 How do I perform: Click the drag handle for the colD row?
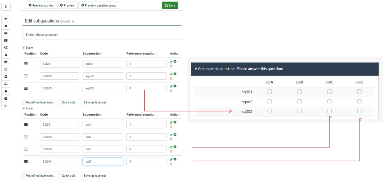pyautogui.click(x=26, y=162)
